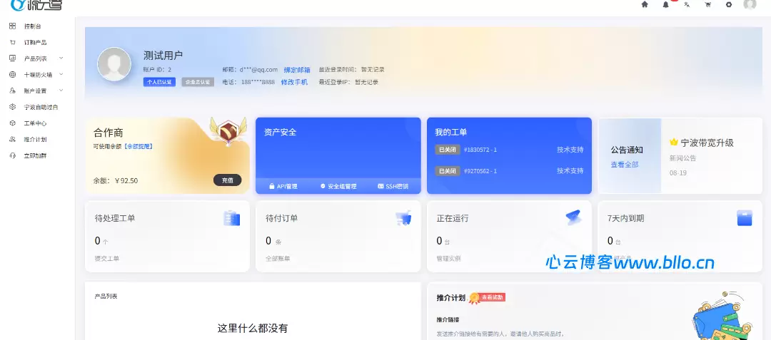Click the 余额: ¥92.50 text
This screenshot has width=771, height=340.
[x=116, y=180]
